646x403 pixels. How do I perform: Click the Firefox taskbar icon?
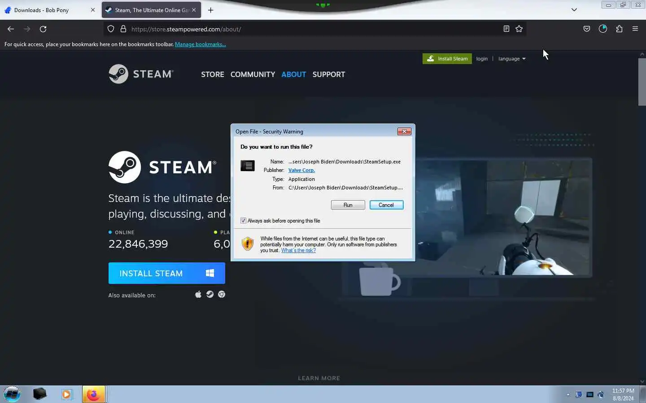pyautogui.click(x=93, y=394)
